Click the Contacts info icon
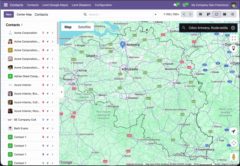The height and width of the screenshot is (166, 240). coord(22,25)
